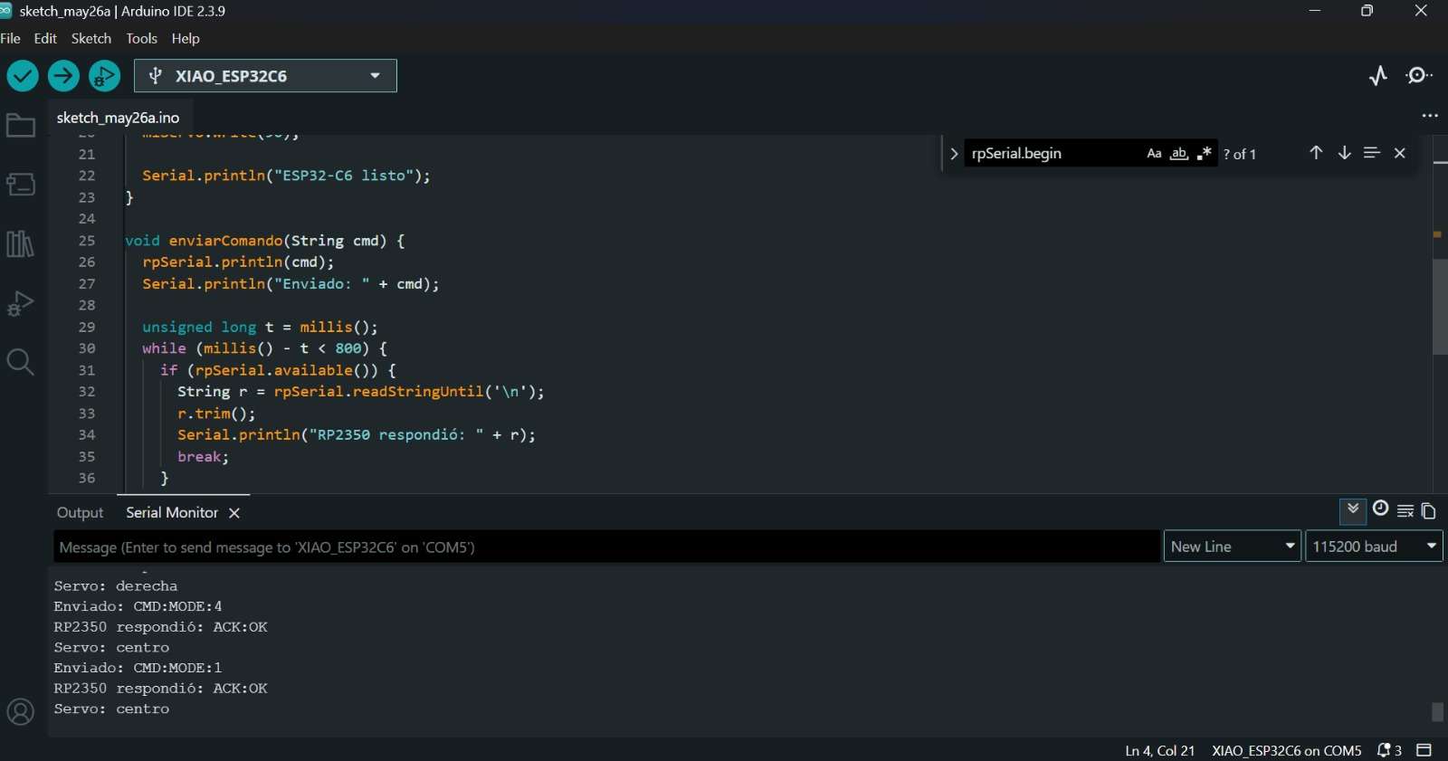Click the 800 timeout value in while loop
This screenshot has height=761, width=1448.
[348, 348]
